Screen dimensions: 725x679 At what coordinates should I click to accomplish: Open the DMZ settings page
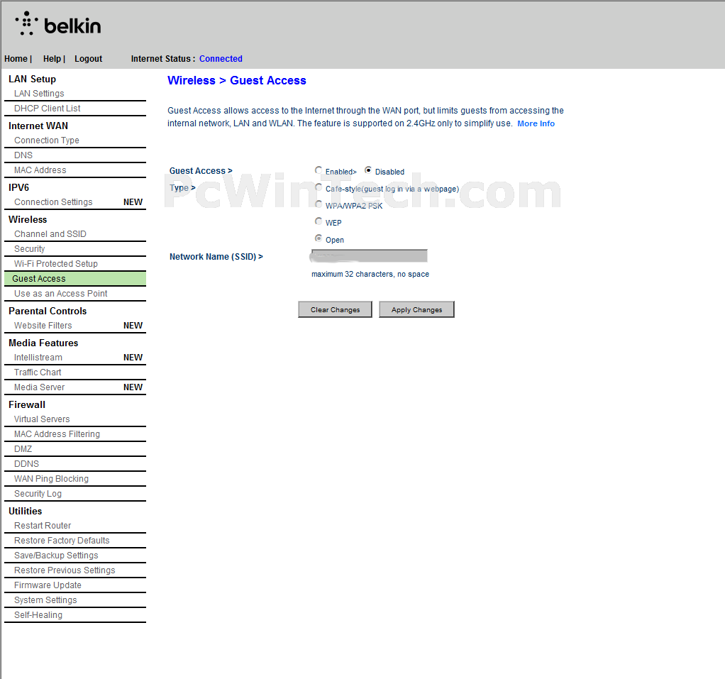23,448
